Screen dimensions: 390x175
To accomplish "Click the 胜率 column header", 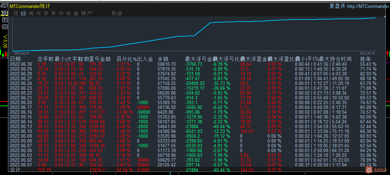I will 366,59.
